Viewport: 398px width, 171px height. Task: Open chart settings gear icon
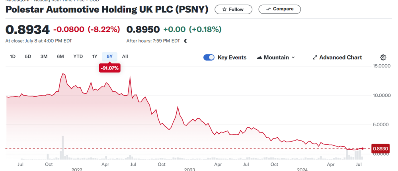click(x=383, y=58)
